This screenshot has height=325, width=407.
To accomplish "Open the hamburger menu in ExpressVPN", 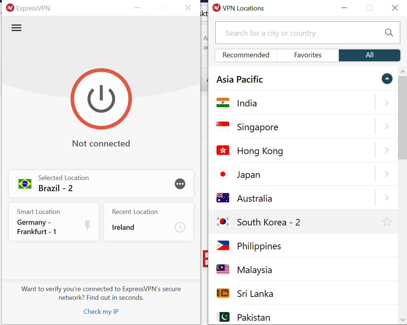I will (16, 28).
